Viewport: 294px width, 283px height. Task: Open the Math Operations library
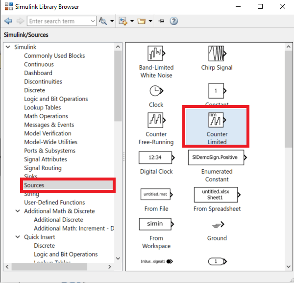tap(46, 116)
